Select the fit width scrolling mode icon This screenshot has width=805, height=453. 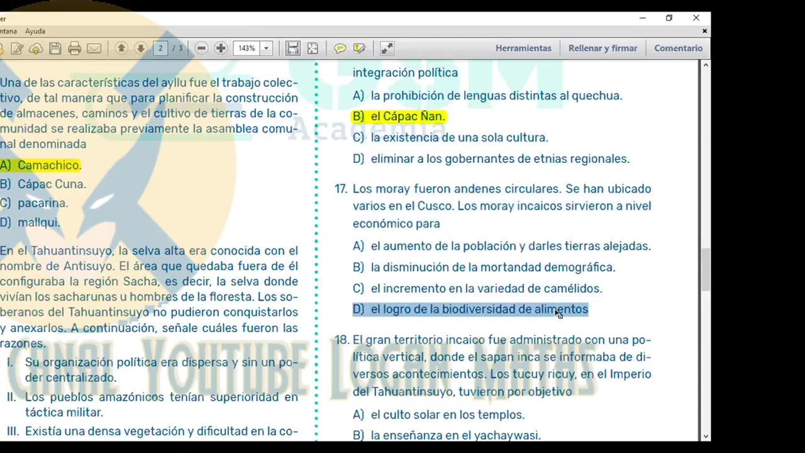point(292,48)
